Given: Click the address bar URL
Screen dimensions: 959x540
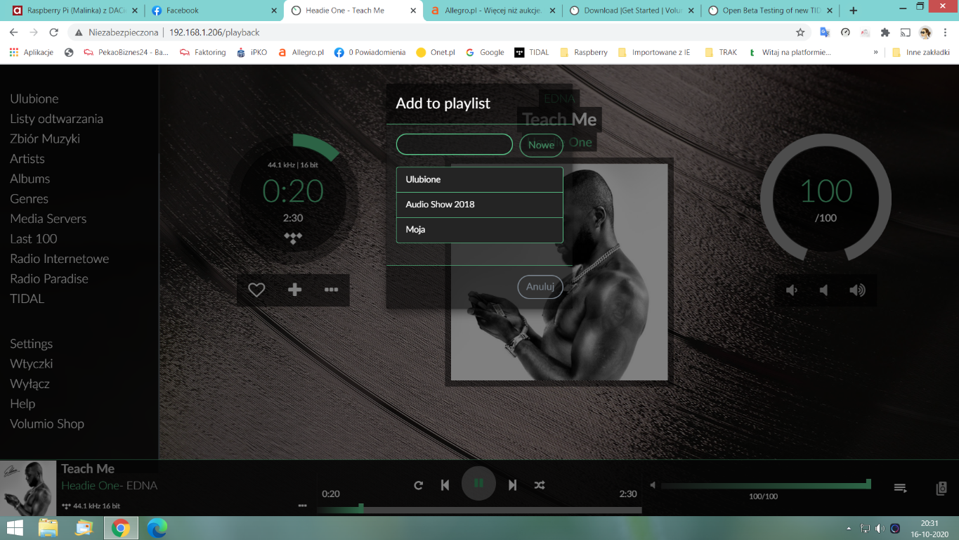Looking at the screenshot, I should click(x=214, y=32).
